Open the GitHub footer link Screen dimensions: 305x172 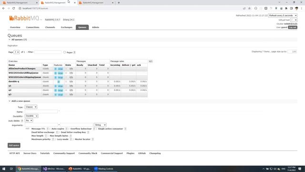(x=142, y=153)
